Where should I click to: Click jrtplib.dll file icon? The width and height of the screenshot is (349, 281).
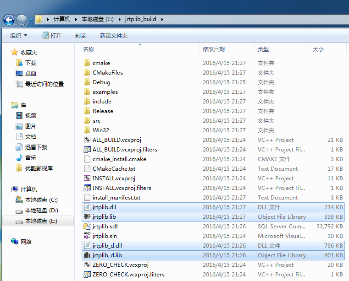87,207
